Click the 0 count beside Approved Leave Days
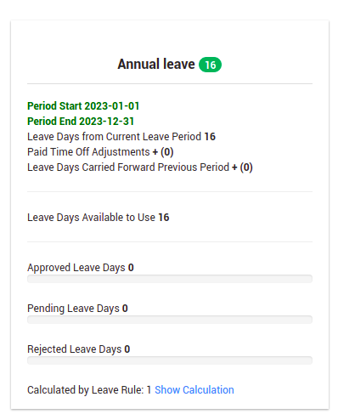The height and width of the screenshot is (414, 338). tap(131, 268)
